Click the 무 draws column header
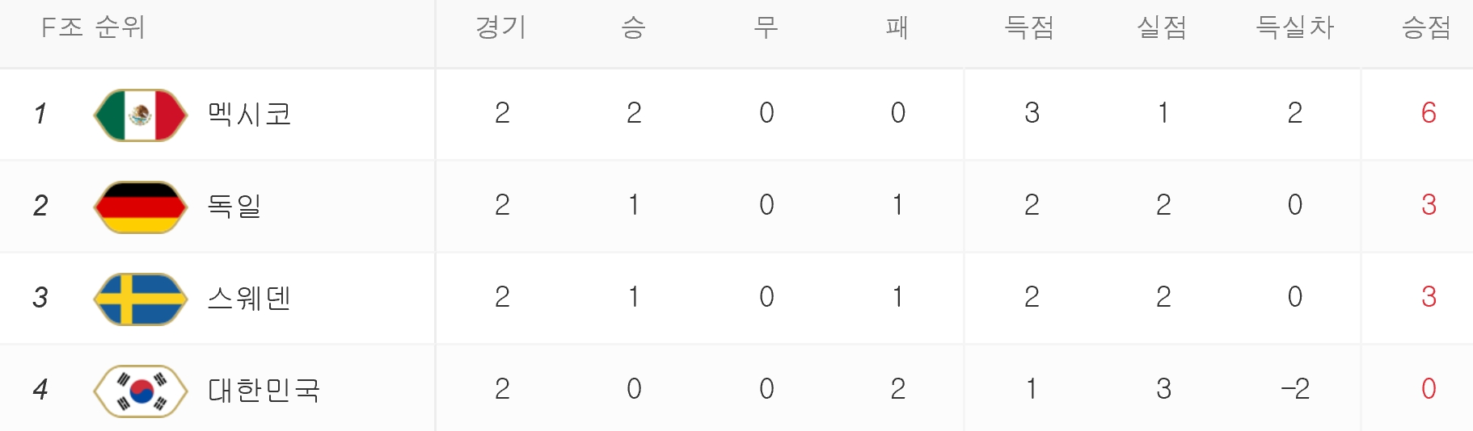Viewport: 1473px width, 431px height. 766,27
